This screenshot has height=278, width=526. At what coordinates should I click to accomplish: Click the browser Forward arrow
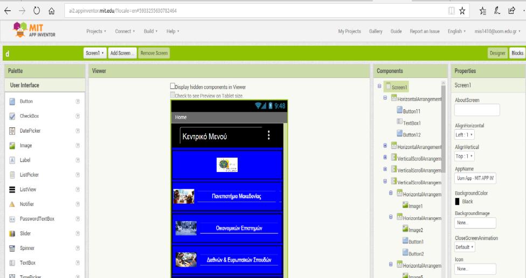click(22, 11)
